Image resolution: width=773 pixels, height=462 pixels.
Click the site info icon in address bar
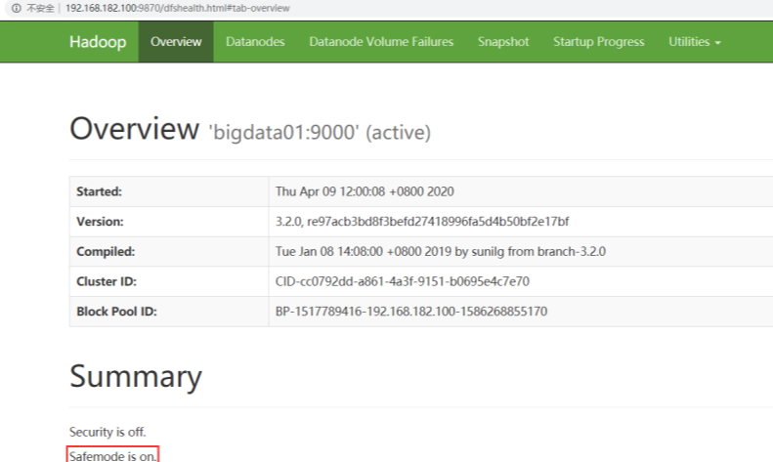[x=17, y=9]
